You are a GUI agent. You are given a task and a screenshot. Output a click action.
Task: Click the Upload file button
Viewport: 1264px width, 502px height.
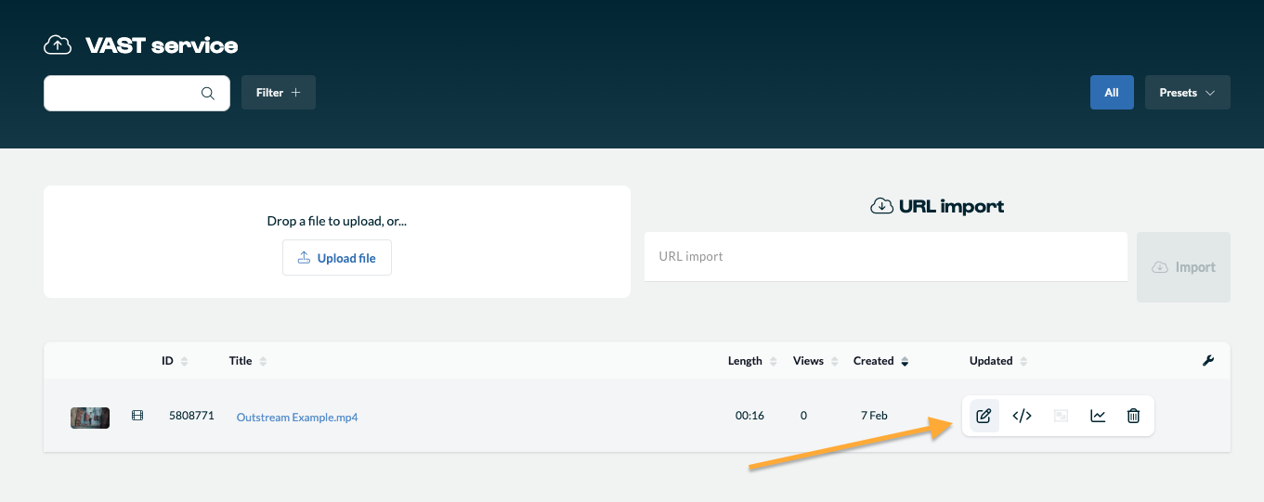[337, 258]
